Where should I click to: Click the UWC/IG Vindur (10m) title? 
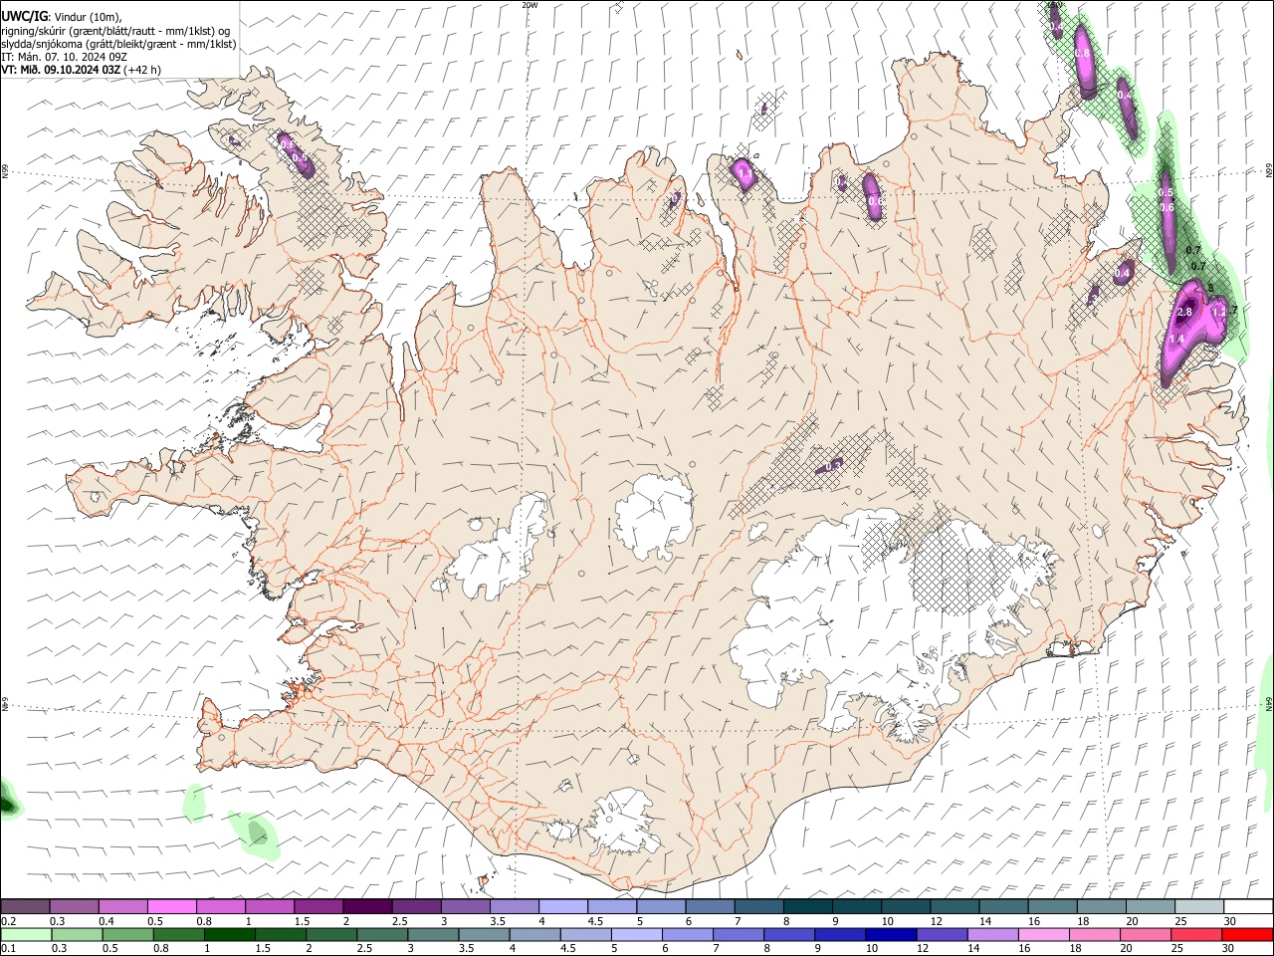pyautogui.click(x=62, y=16)
